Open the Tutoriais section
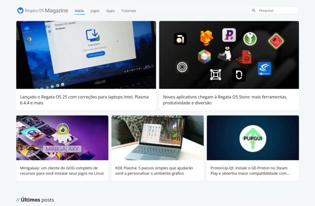 (129, 10)
